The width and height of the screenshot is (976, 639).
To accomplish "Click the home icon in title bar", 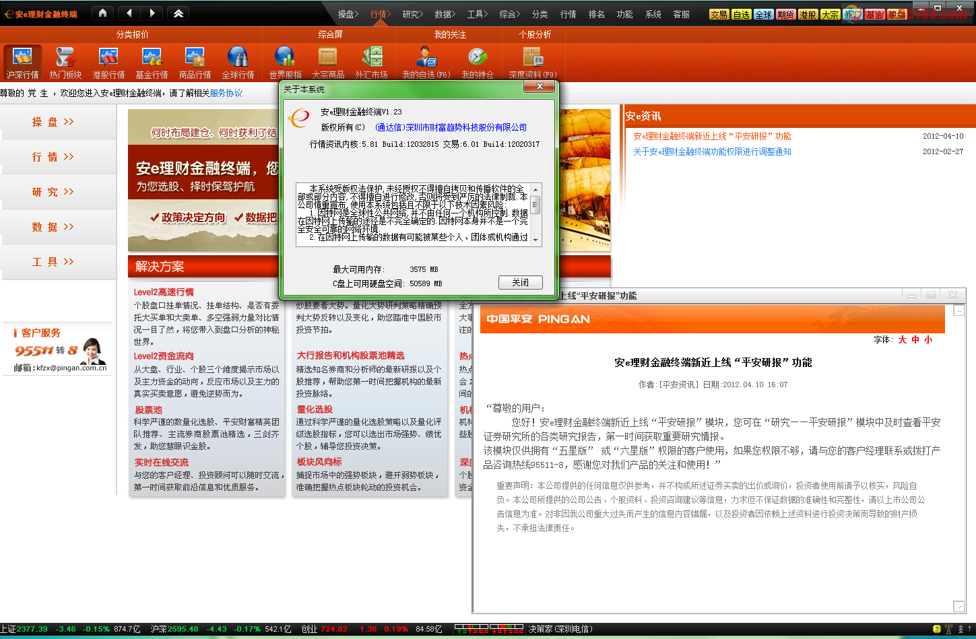I will click(x=102, y=13).
